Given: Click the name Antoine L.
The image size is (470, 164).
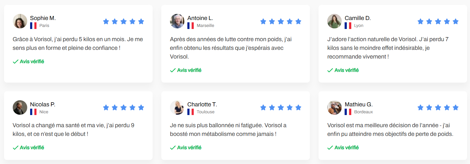Looking at the screenshot, I should click(x=200, y=18).
